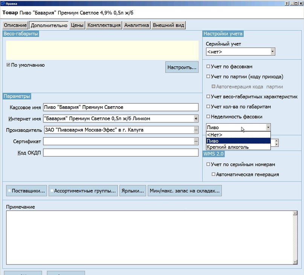This screenshot has height=275, width=304.
Task: Click the Настроить... button
Action: click(182, 67)
